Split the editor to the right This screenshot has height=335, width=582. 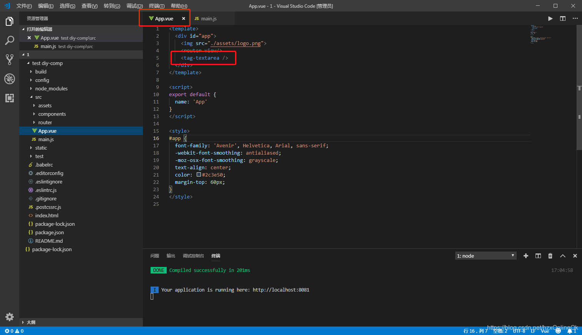[x=563, y=18]
